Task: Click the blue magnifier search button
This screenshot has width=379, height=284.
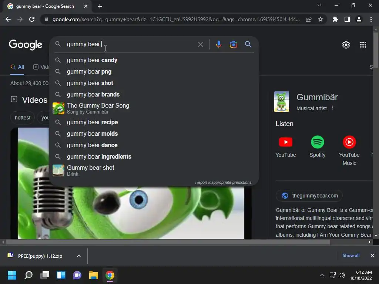Action: [248, 44]
